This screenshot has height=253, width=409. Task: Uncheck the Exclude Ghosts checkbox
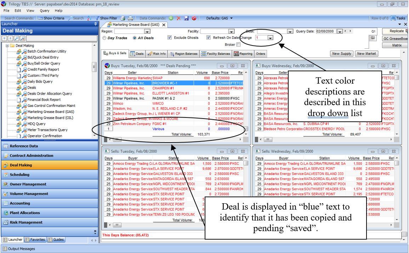[170, 38]
